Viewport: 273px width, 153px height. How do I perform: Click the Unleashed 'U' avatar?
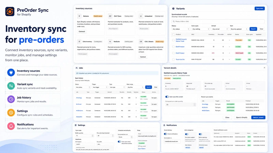(141, 16)
